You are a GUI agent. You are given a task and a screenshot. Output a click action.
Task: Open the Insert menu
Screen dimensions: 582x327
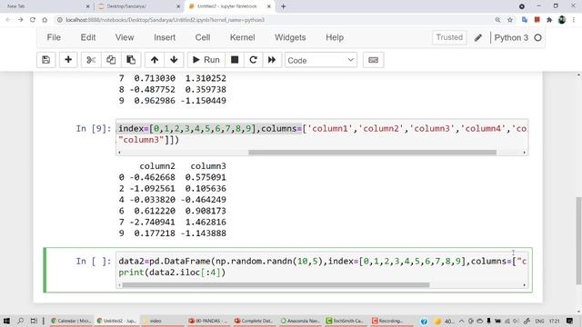click(x=165, y=37)
